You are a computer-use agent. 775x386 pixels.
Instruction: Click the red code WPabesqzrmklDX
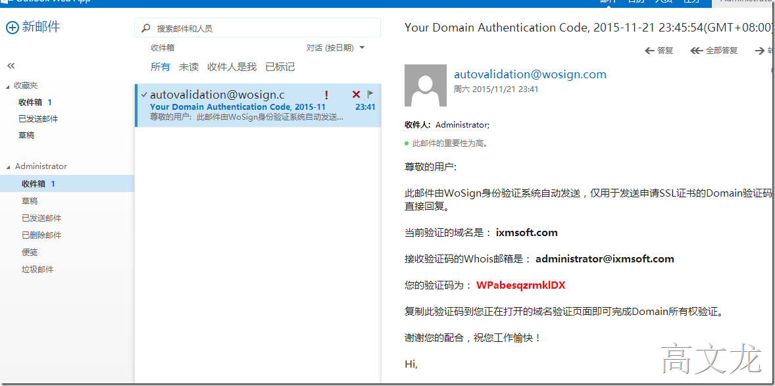(x=521, y=285)
